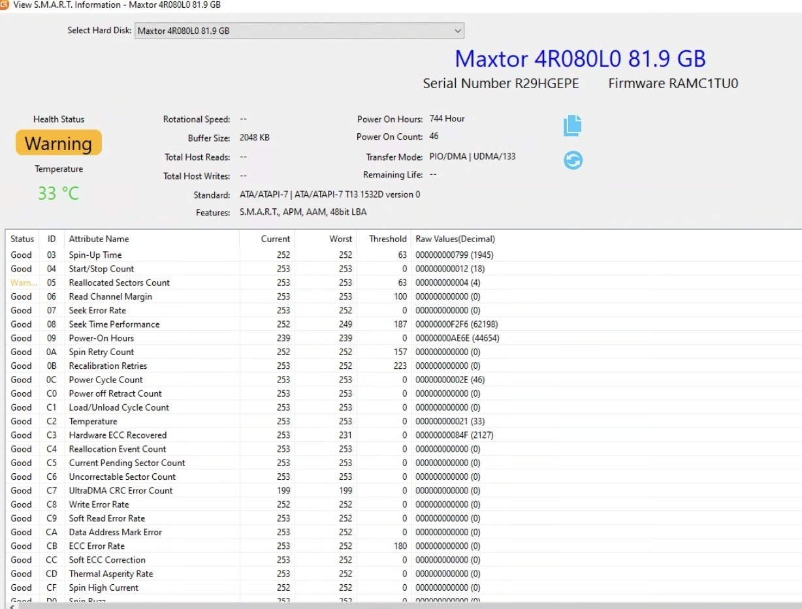
Task: Click threshold value 223
Action: pyautogui.click(x=400, y=366)
